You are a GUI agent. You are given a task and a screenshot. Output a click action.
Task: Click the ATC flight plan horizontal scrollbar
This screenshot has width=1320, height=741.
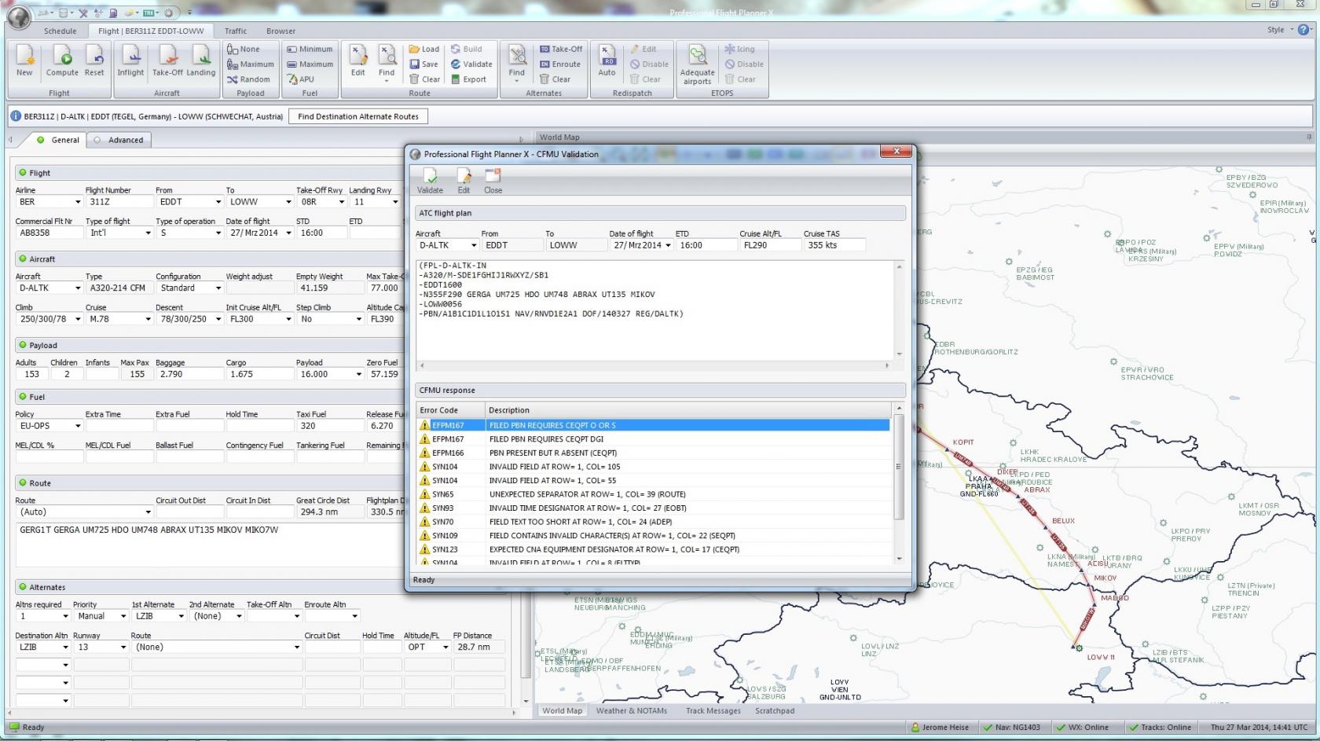654,365
